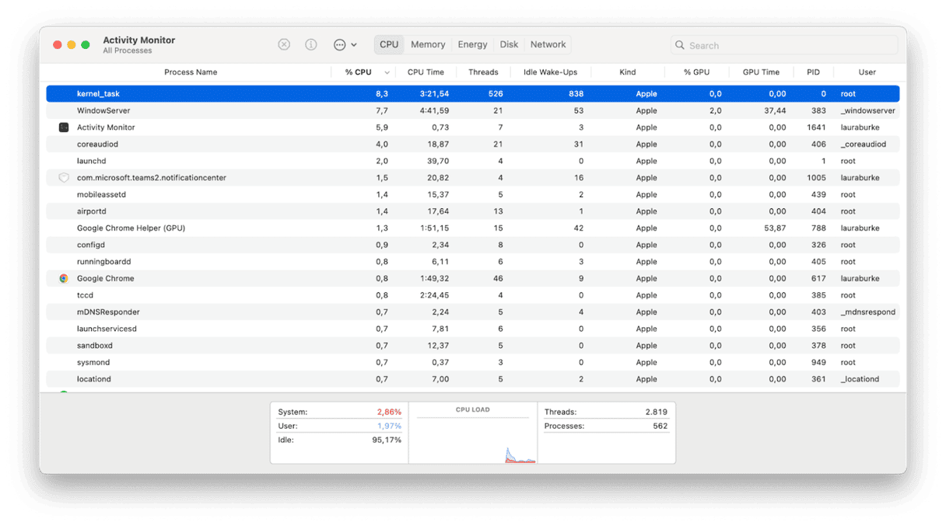View disk activity via the Disk tab
Image resolution: width=946 pixels, height=526 pixels.
509,44
